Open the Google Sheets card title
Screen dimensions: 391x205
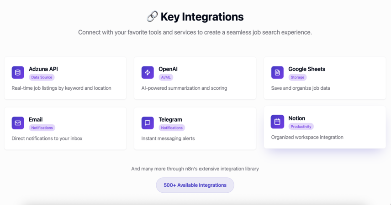306,69
